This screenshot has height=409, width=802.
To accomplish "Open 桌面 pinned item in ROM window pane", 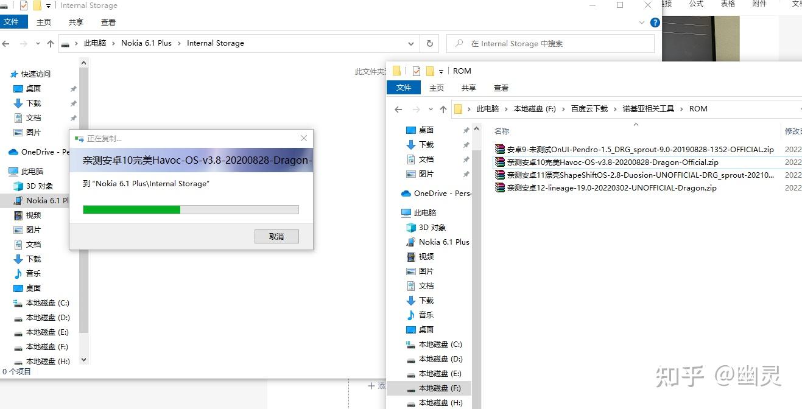I will 426,130.
